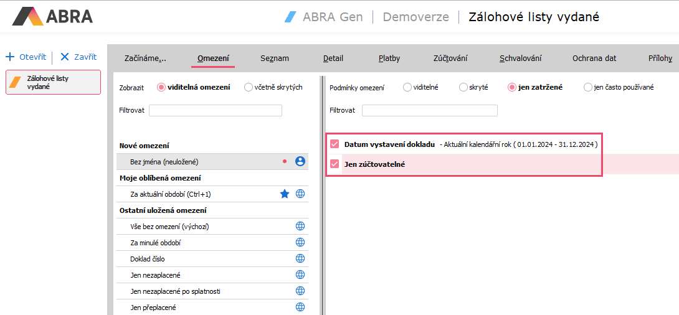Screen dimensions: 679x315
Task: Click the Otevřít button
Action: 26,57
